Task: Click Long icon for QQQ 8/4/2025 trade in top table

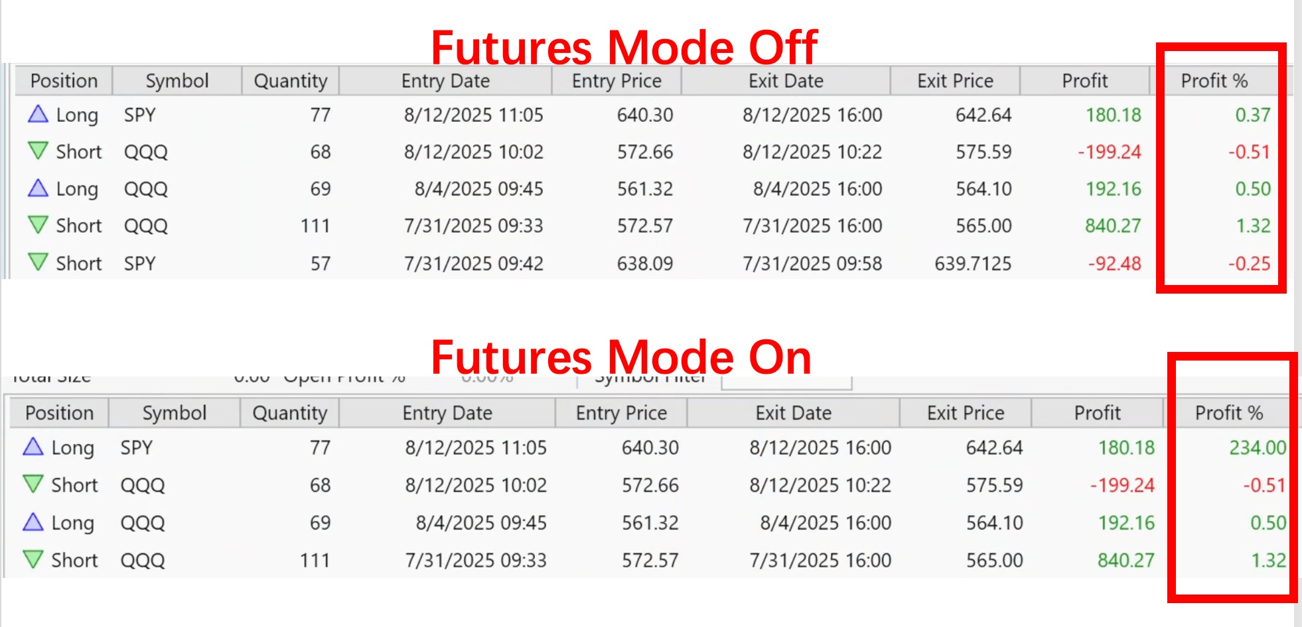Action: (38, 188)
